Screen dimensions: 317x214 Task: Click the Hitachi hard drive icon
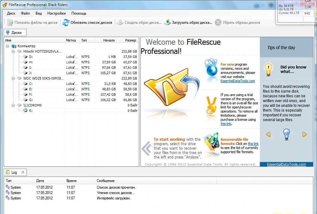coord(19,51)
